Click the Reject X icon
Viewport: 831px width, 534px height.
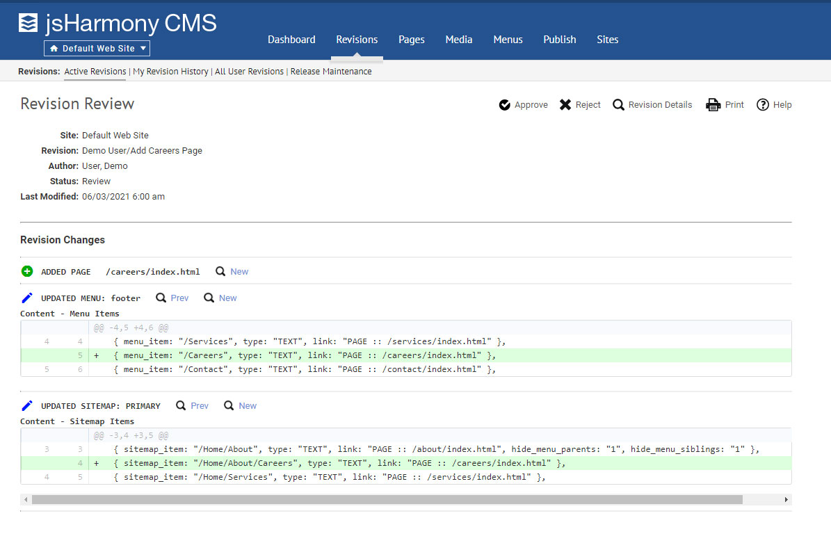pyautogui.click(x=565, y=105)
